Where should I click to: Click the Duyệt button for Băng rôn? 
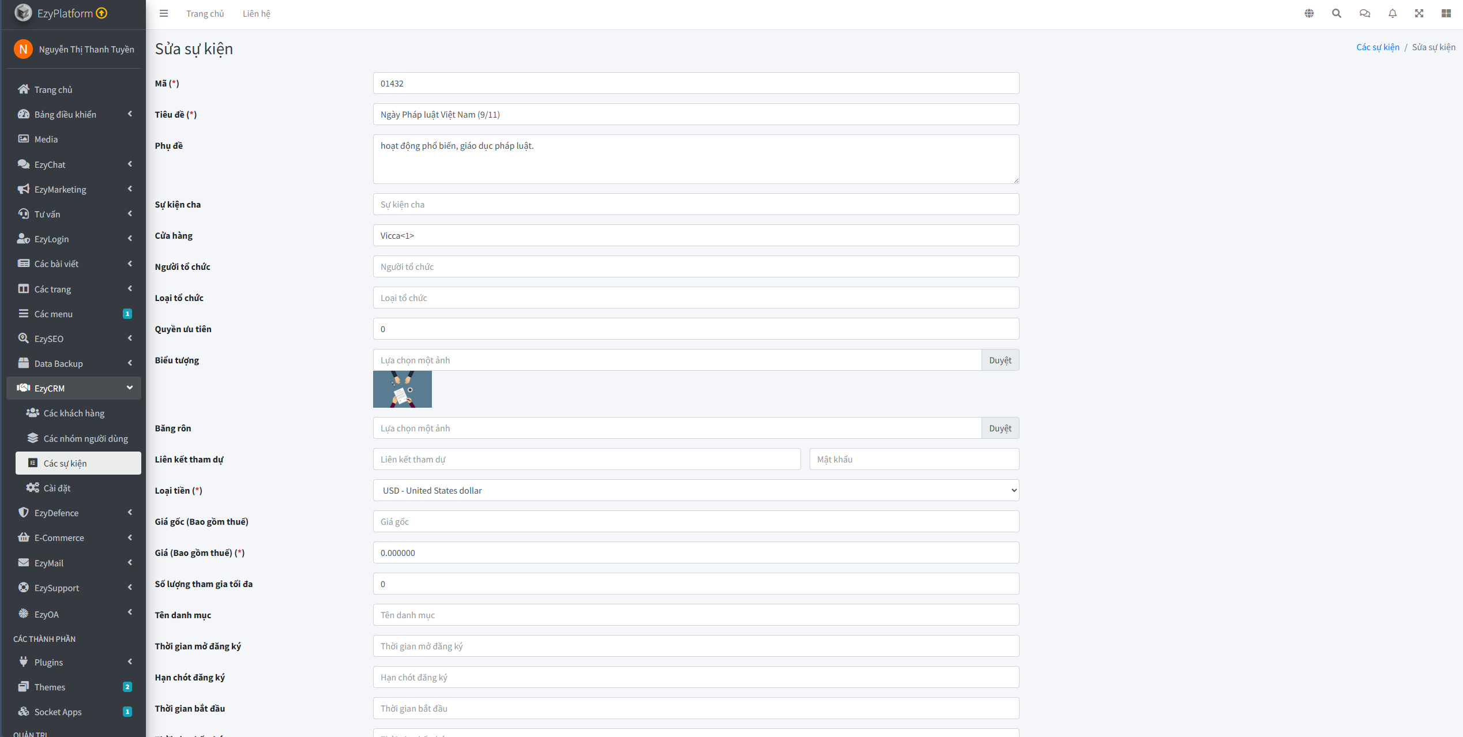999,428
